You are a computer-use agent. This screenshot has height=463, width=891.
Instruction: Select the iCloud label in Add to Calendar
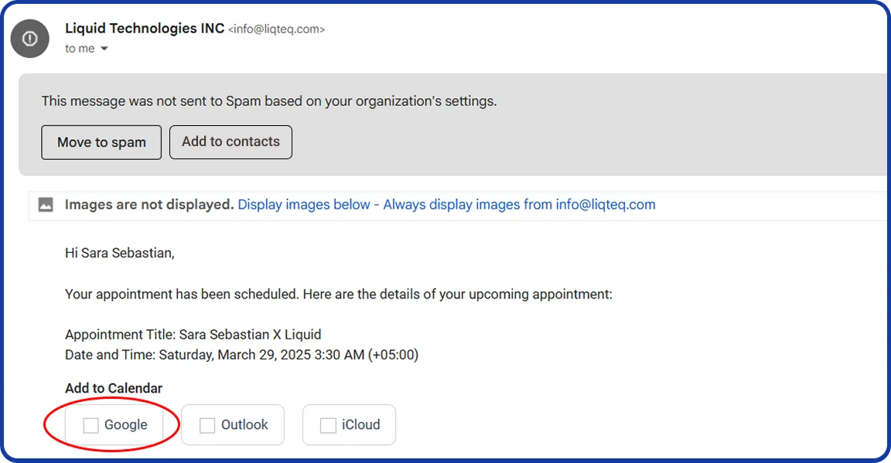tap(361, 424)
